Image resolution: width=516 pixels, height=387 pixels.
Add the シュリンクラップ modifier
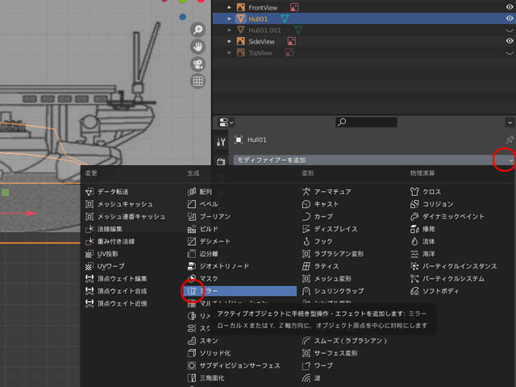[333, 291]
